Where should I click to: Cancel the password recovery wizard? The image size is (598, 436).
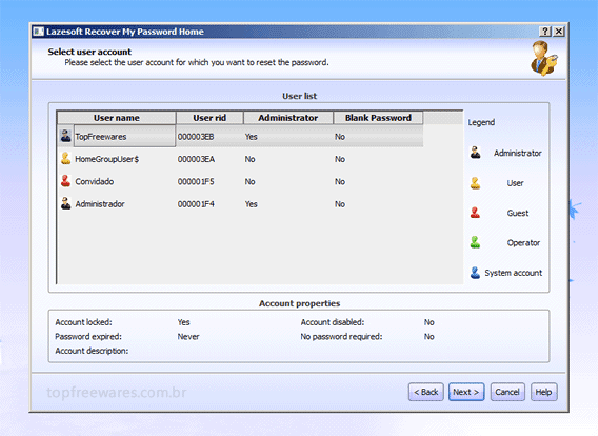[507, 392]
